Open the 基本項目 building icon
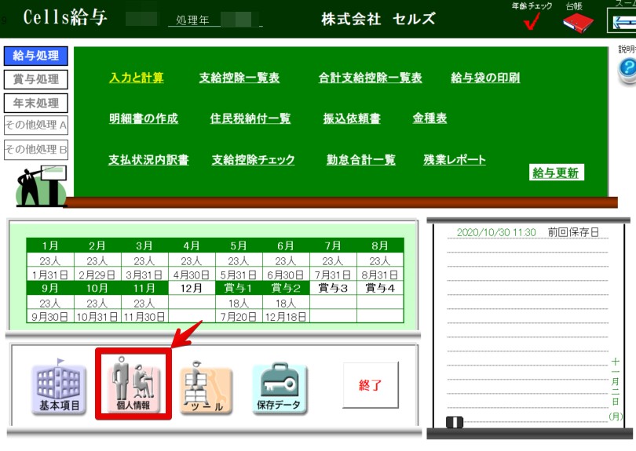Image resolution: width=636 pixels, height=451 pixels. (59, 387)
